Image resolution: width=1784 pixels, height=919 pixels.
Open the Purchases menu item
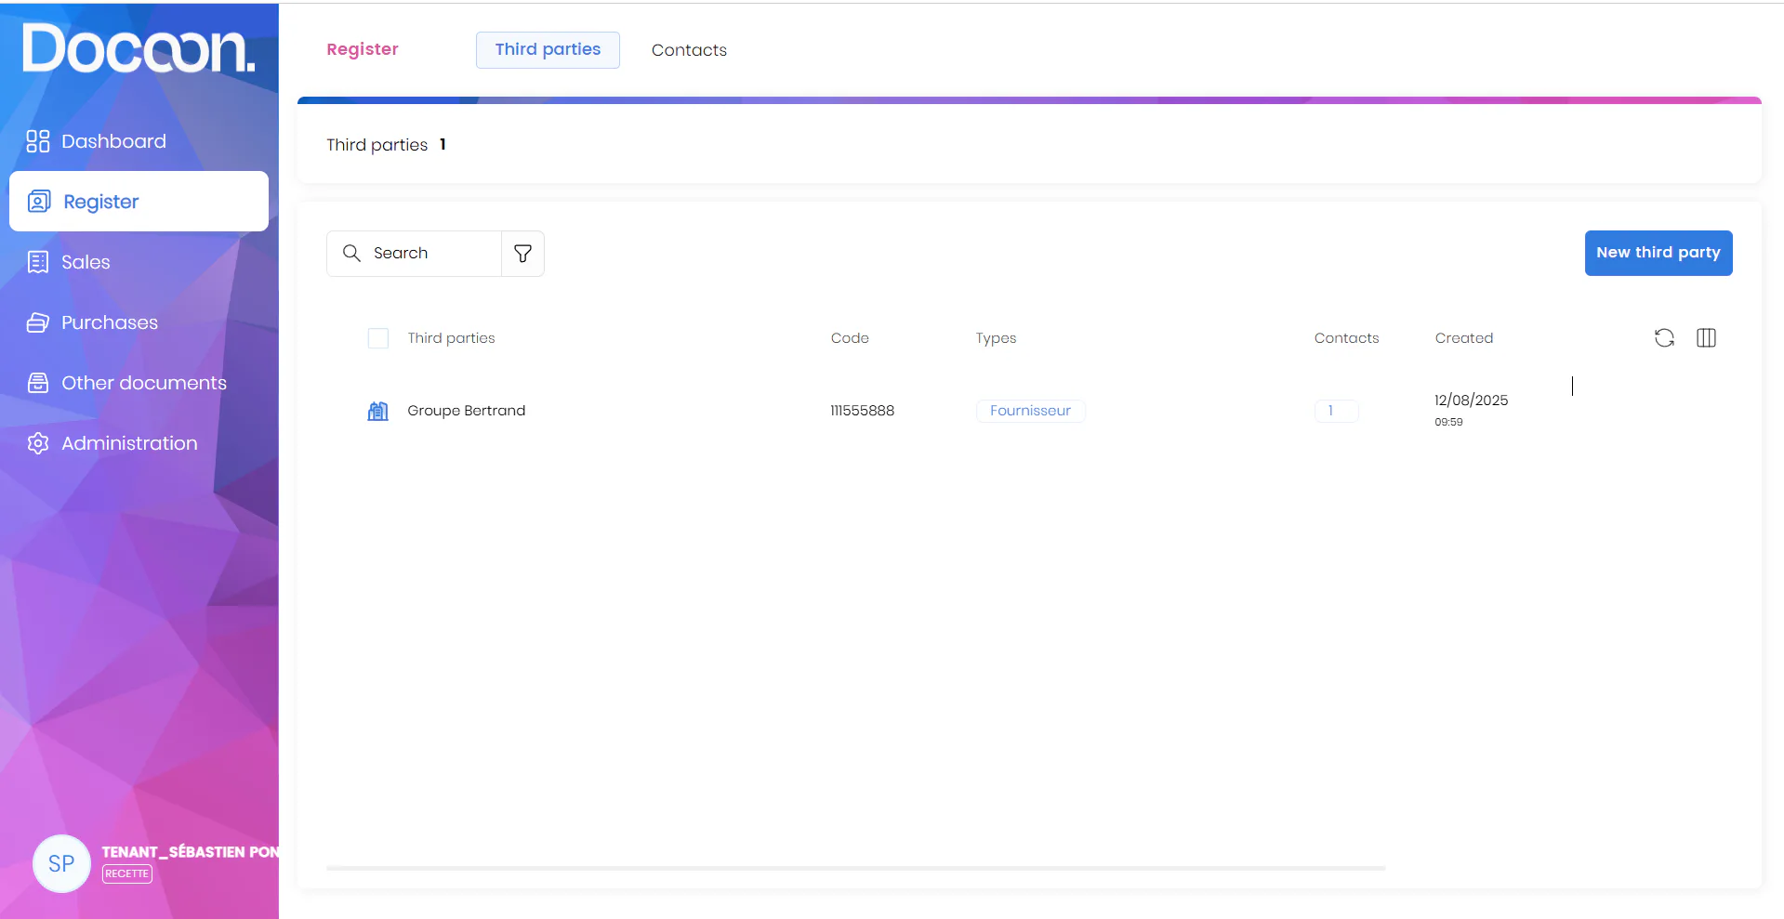pyautogui.click(x=110, y=322)
